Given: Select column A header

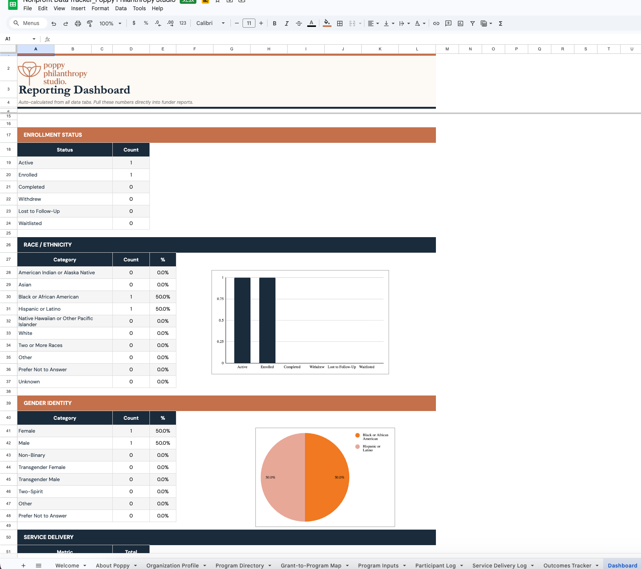Looking at the screenshot, I should click(36, 49).
